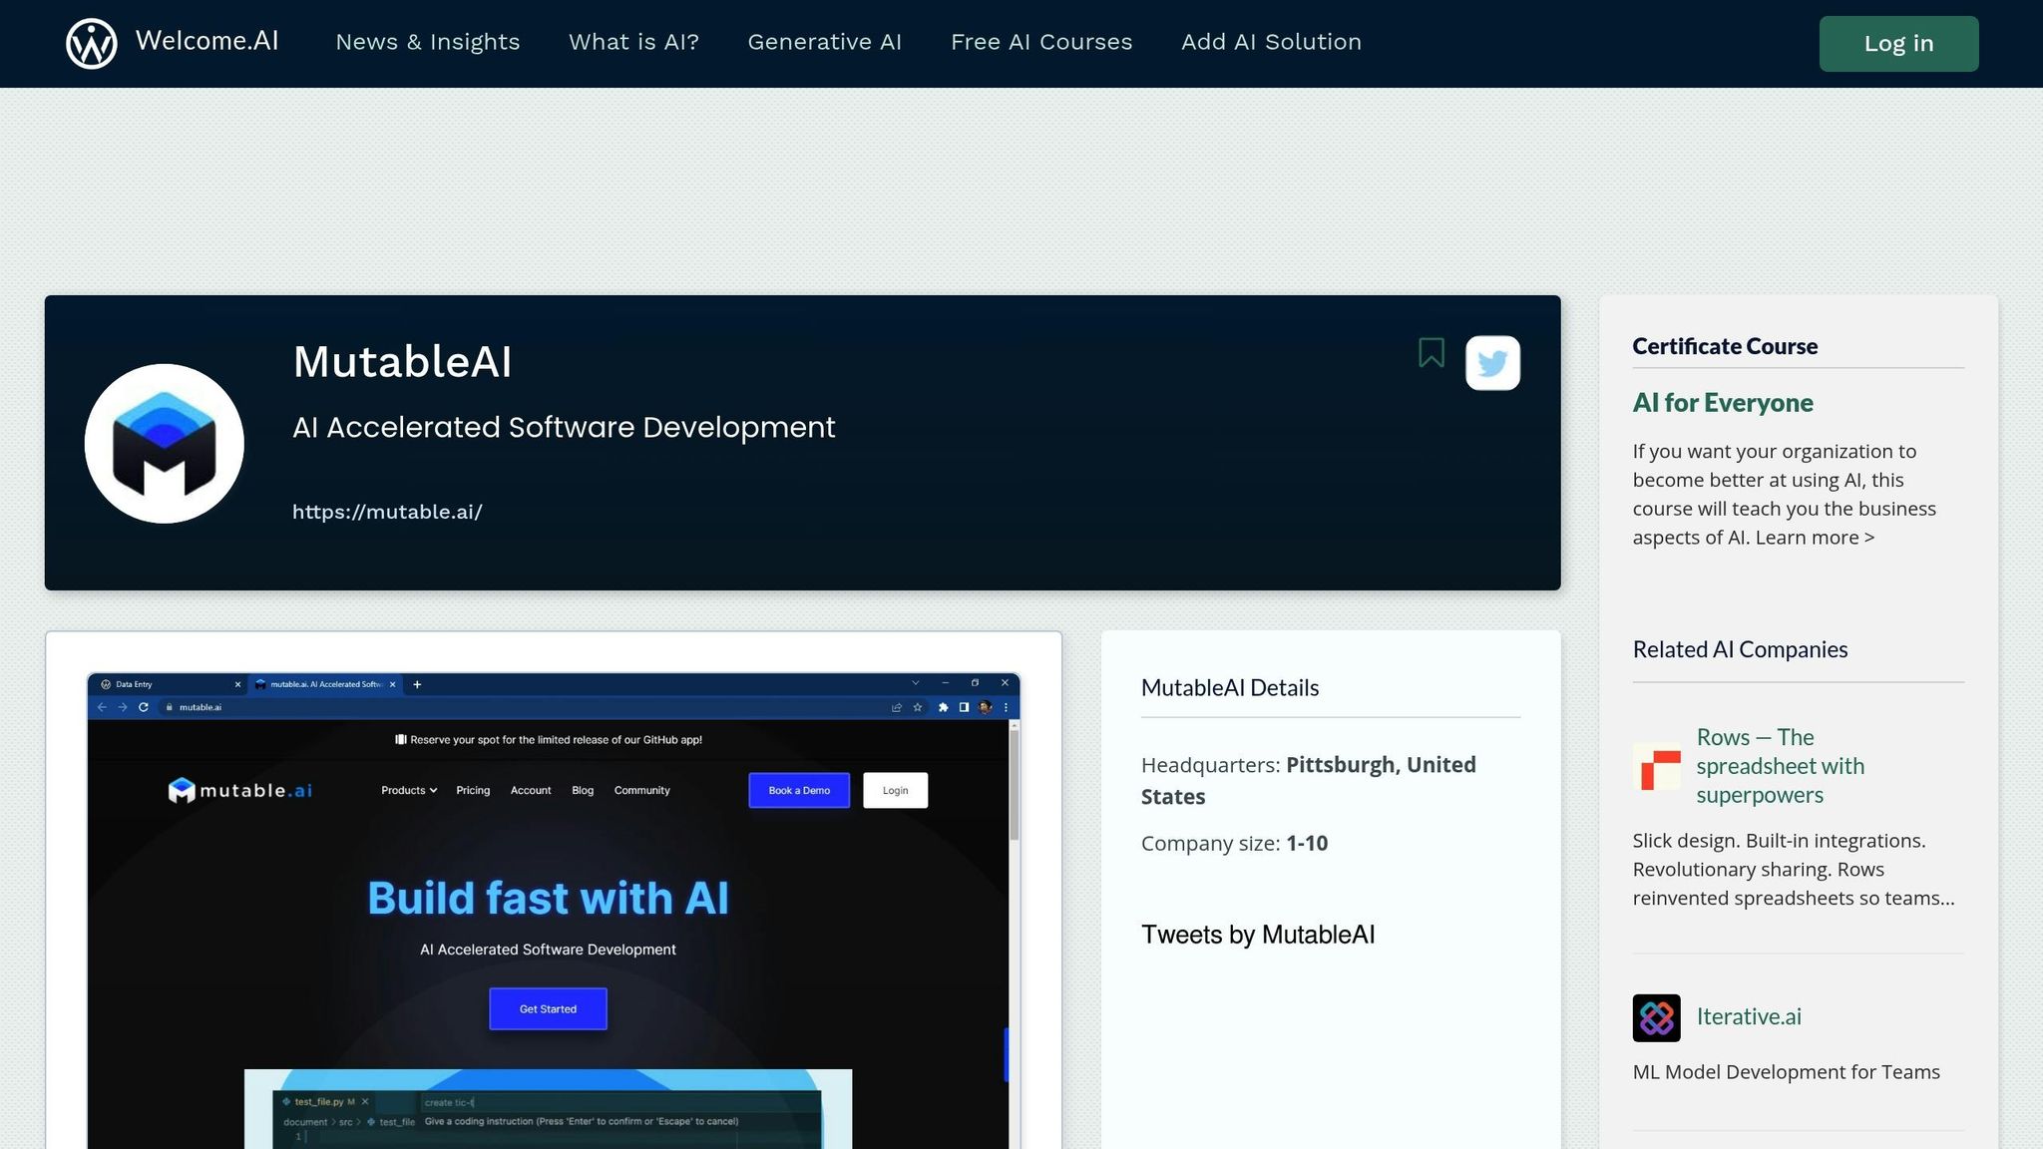
Task: Expand Products dropdown in screenshot
Action: click(x=409, y=791)
